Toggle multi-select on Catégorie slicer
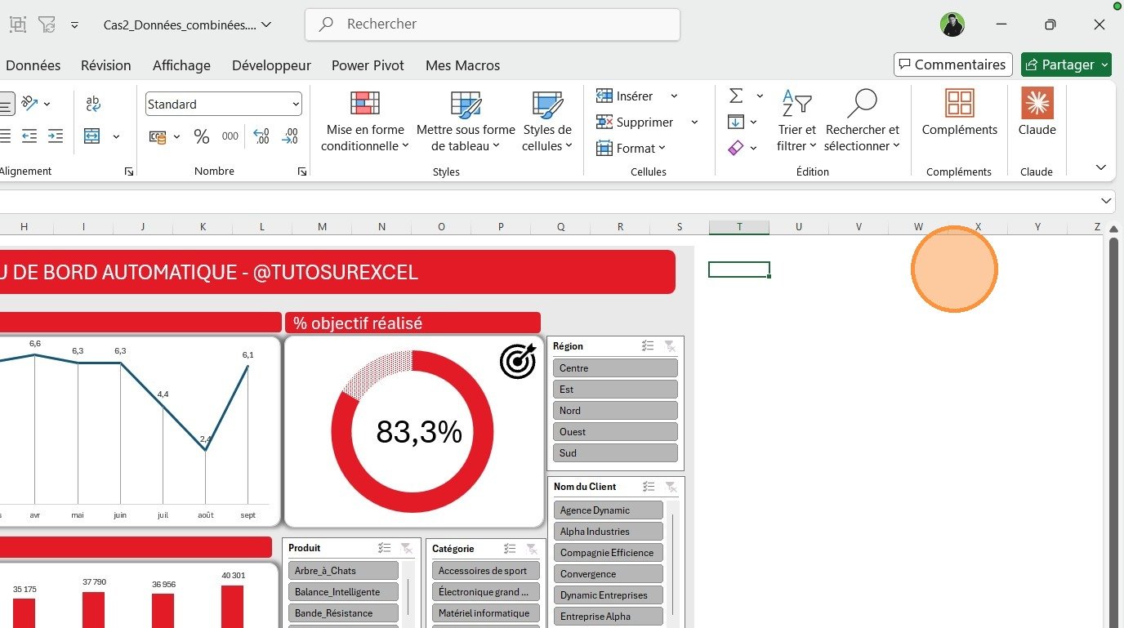The height and width of the screenshot is (628, 1124). coord(510,549)
